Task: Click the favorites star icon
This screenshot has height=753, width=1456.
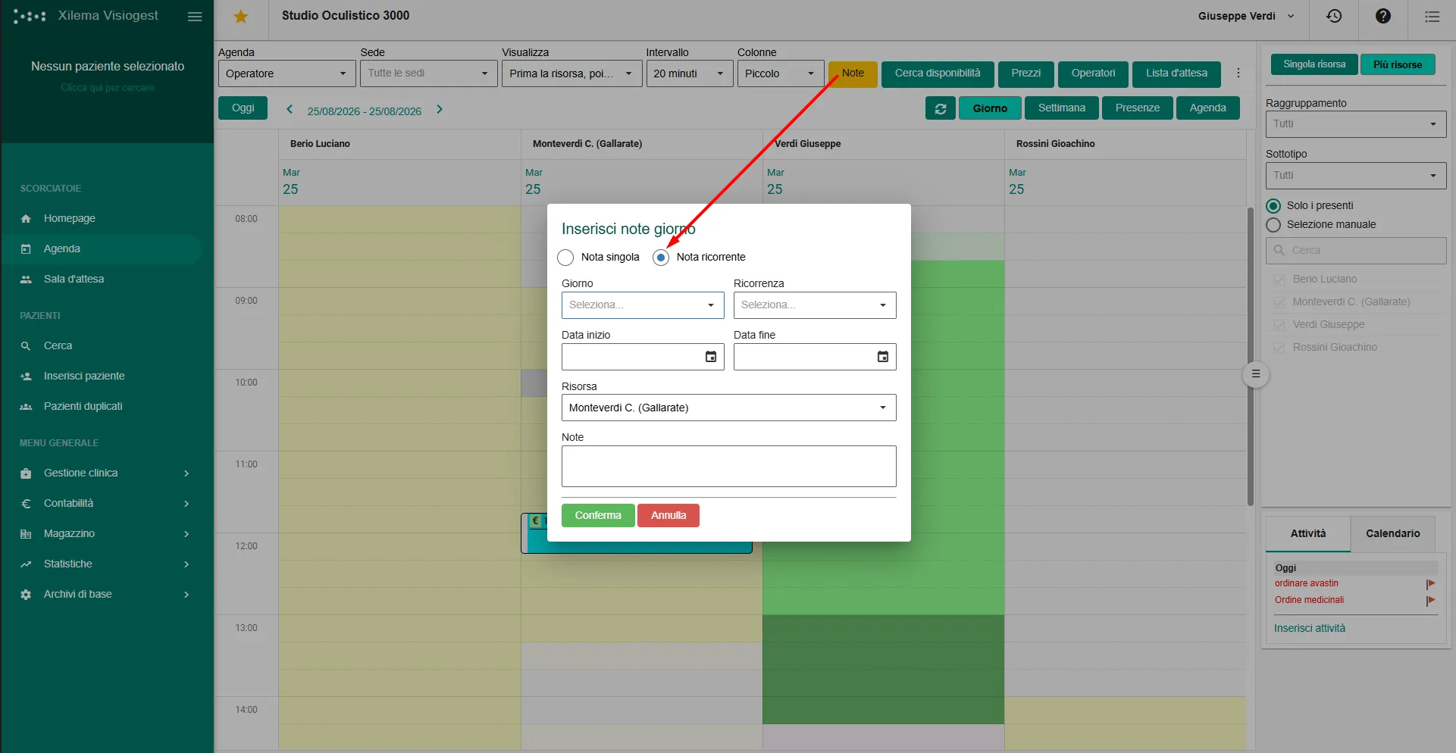Action: 241,17
